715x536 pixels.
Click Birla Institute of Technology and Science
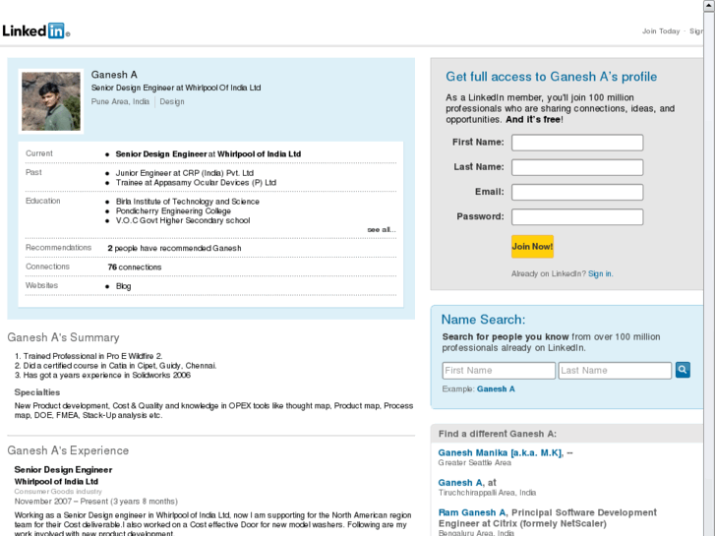point(188,202)
